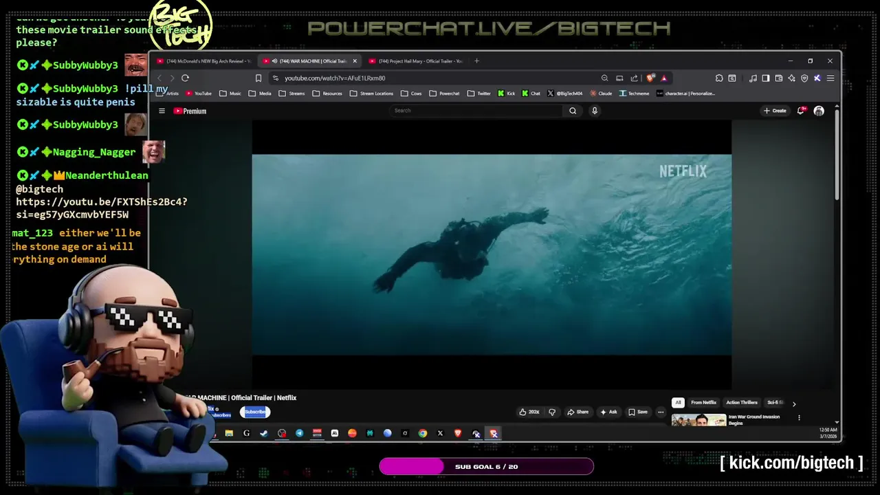Open the Stream Locations bookmark folder
The height and width of the screenshot is (495, 880).
[x=371, y=93]
